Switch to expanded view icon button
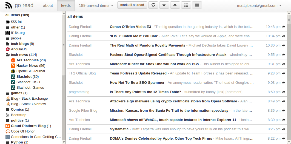The height and width of the screenshot is (144, 291). click(197, 5)
